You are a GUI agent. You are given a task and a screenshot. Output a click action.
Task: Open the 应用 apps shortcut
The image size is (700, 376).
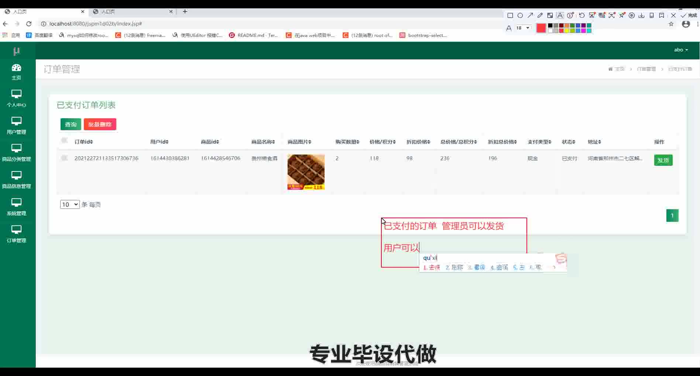tap(11, 35)
